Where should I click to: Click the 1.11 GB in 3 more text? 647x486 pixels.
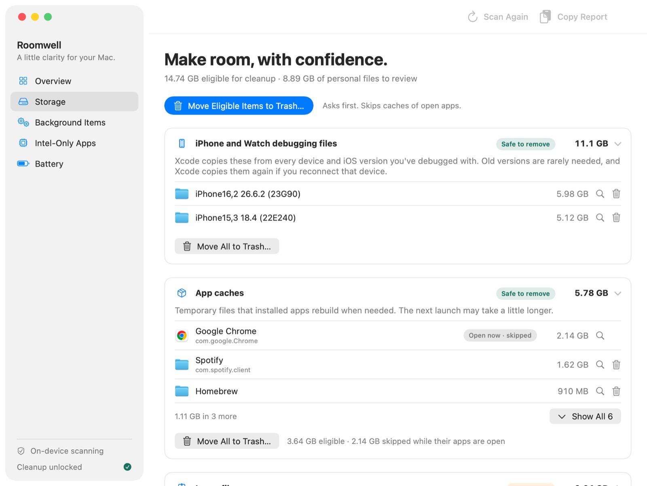point(206,417)
